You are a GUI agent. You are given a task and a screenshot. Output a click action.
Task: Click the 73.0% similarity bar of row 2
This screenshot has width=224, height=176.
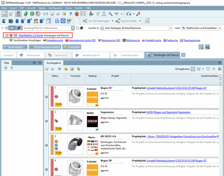click(x=59, y=129)
